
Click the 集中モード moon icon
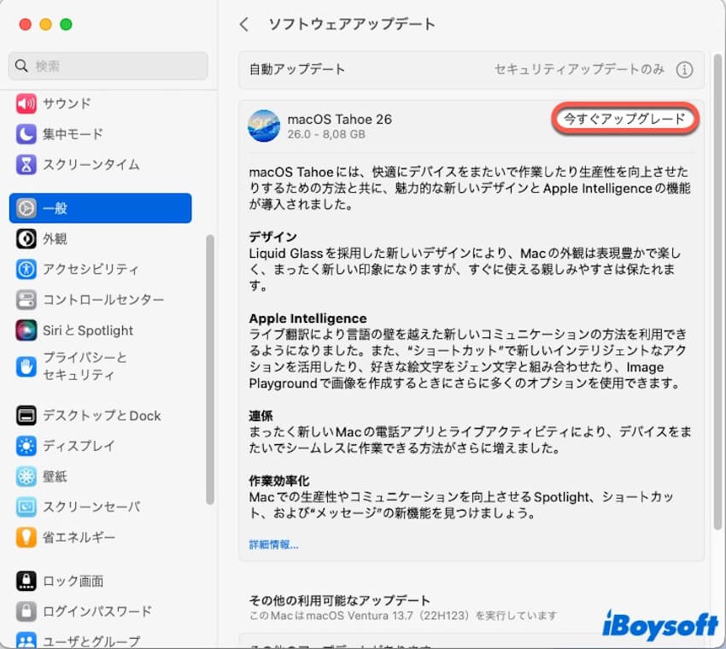(x=26, y=134)
